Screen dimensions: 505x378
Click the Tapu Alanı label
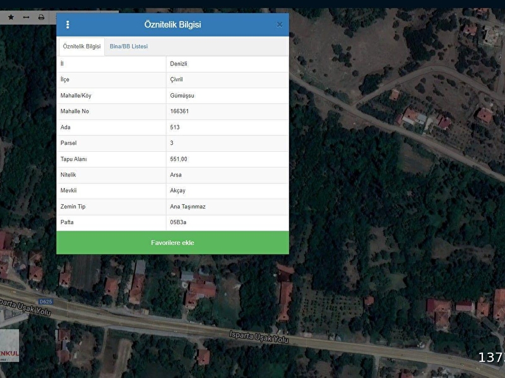point(73,159)
